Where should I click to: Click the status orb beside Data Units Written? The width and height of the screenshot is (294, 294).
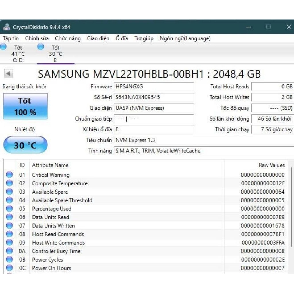tap(9, 226)
